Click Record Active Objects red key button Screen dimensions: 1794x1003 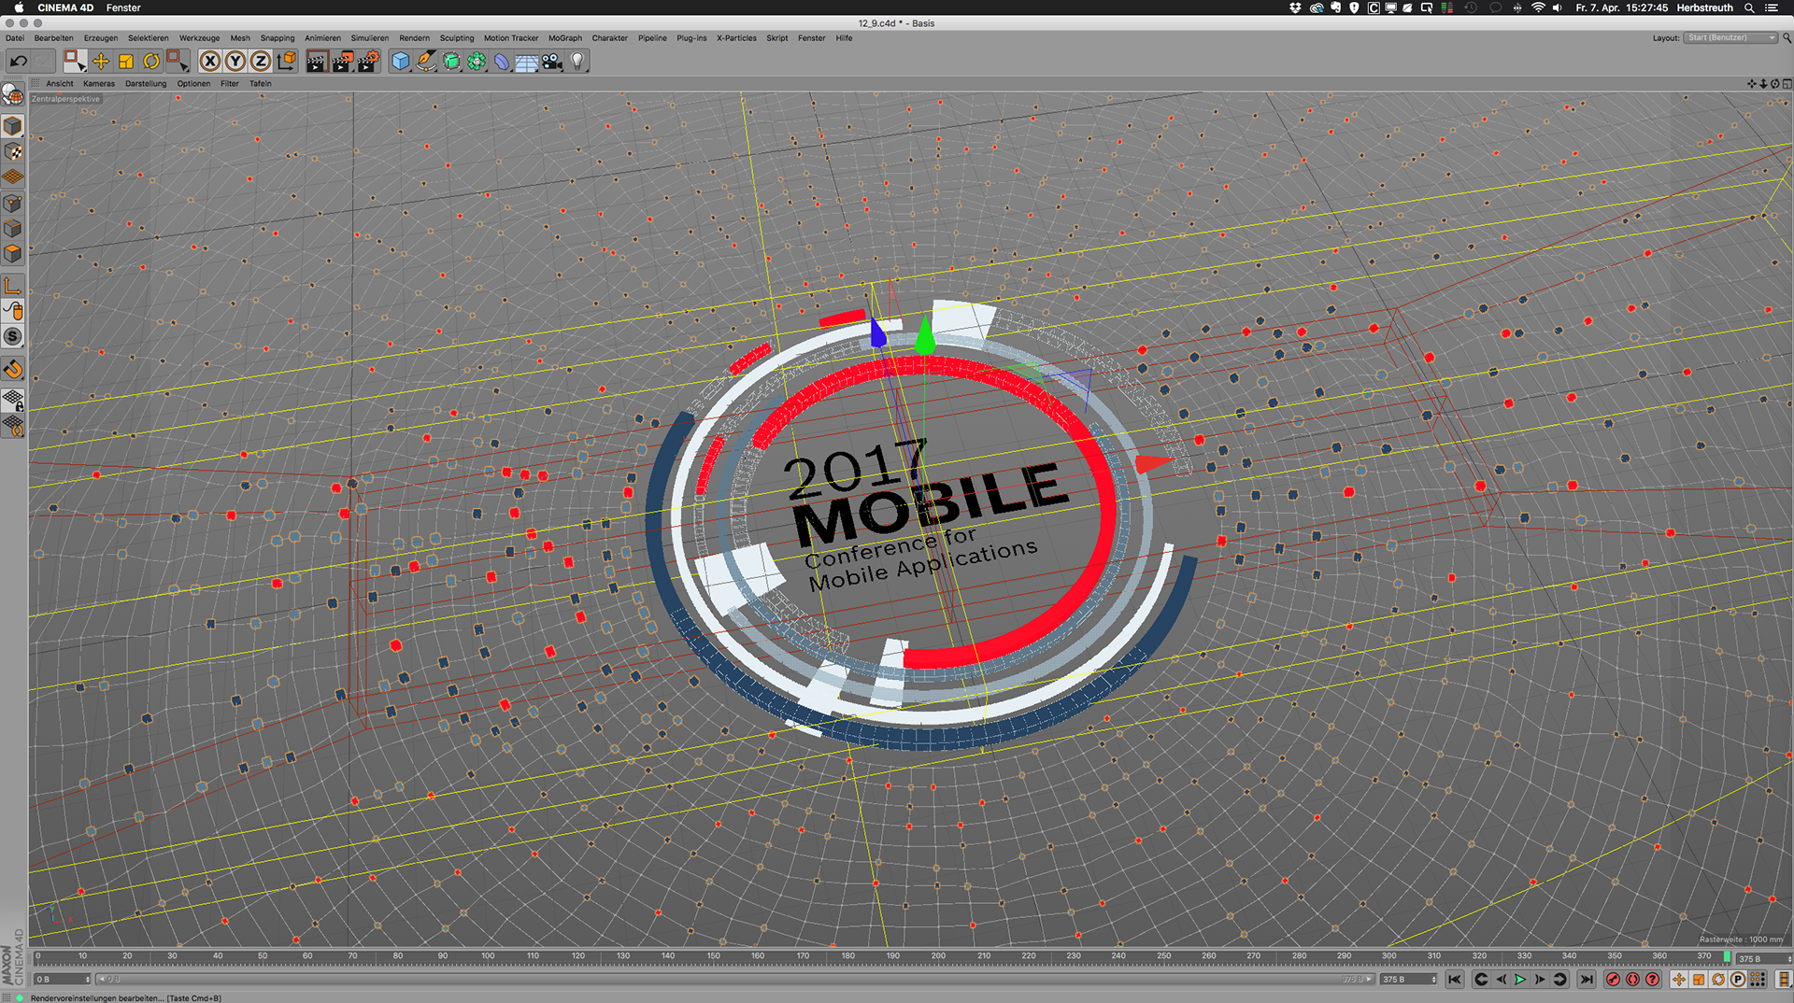1613,980
